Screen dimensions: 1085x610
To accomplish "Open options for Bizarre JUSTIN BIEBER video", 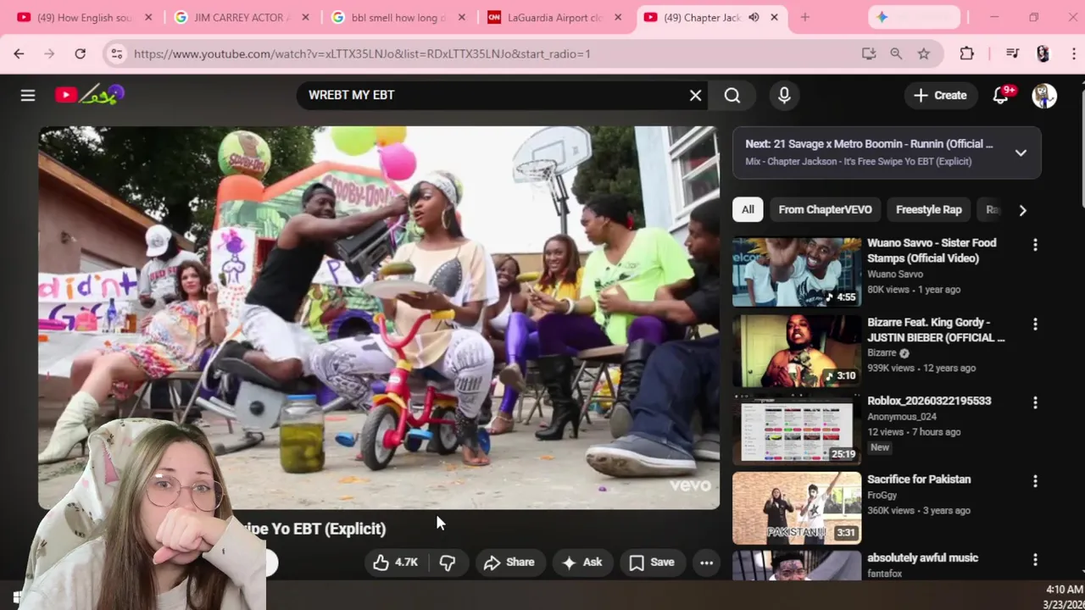I will click(1035, 324).
